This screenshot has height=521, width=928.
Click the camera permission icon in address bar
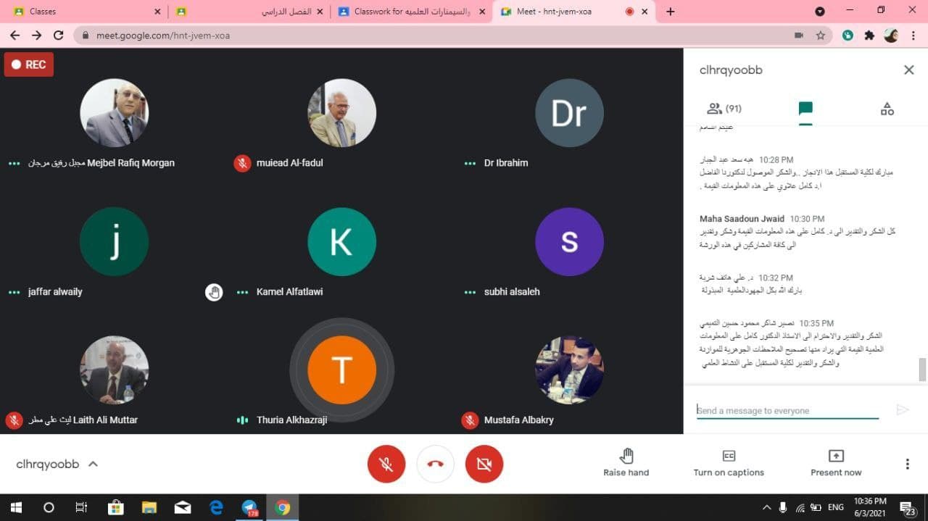(x=799, y=35)
